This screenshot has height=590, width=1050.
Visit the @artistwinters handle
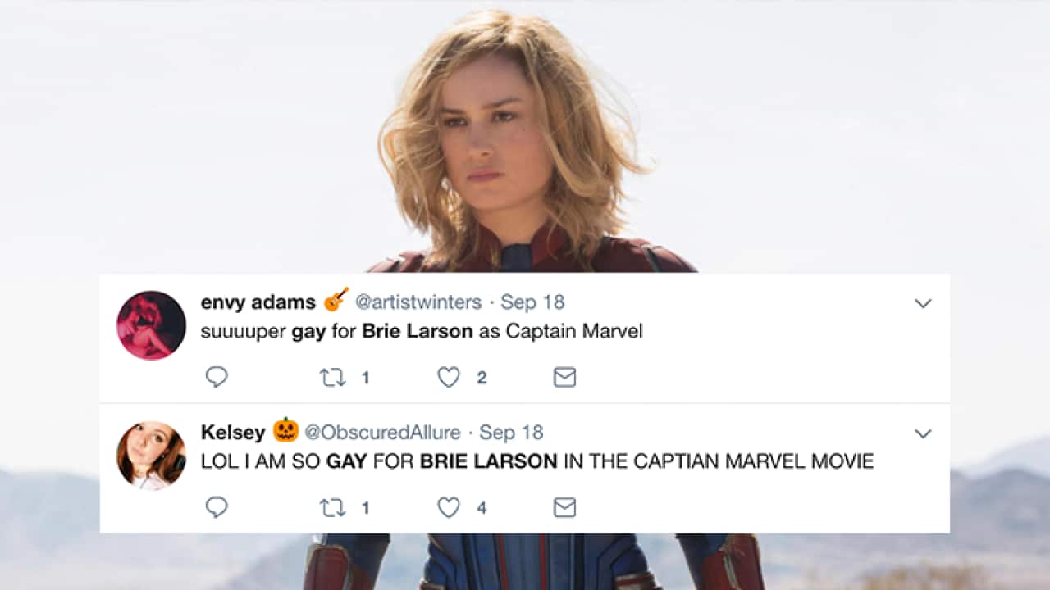point(418,302)
